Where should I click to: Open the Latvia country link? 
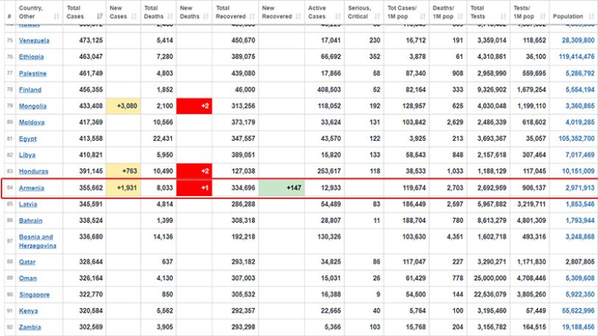pos(28,204)
